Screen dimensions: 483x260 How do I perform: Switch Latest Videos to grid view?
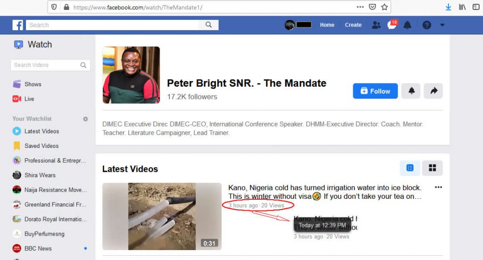click(x=433, y=168)
